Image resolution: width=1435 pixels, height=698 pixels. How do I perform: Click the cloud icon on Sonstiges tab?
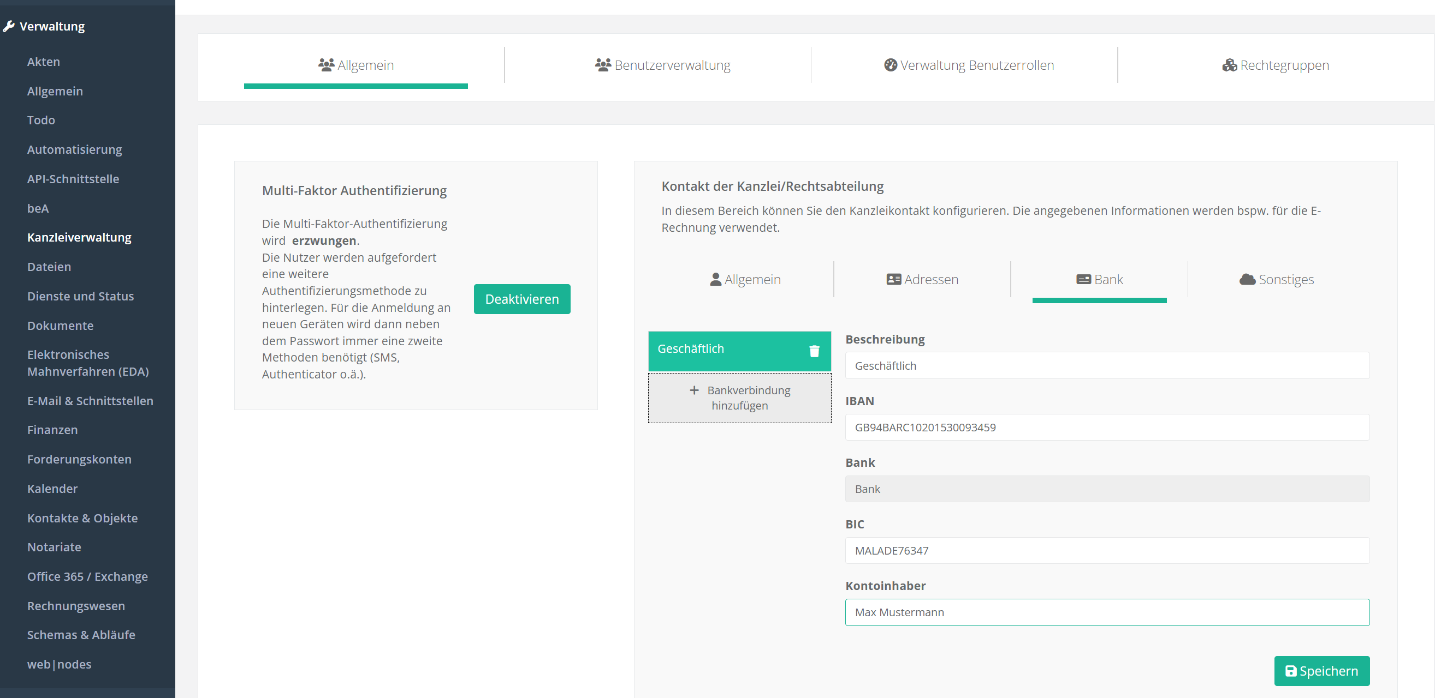pyautogui.click(x=1247, y=279)
